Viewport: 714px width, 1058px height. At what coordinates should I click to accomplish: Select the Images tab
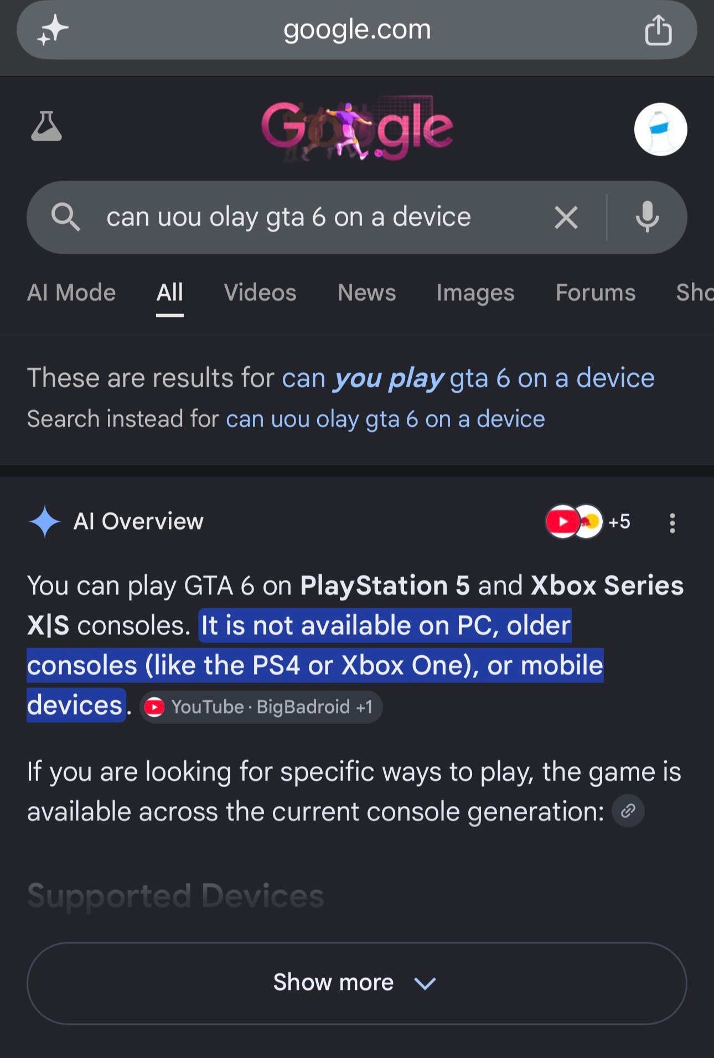[x=475, y=292]
